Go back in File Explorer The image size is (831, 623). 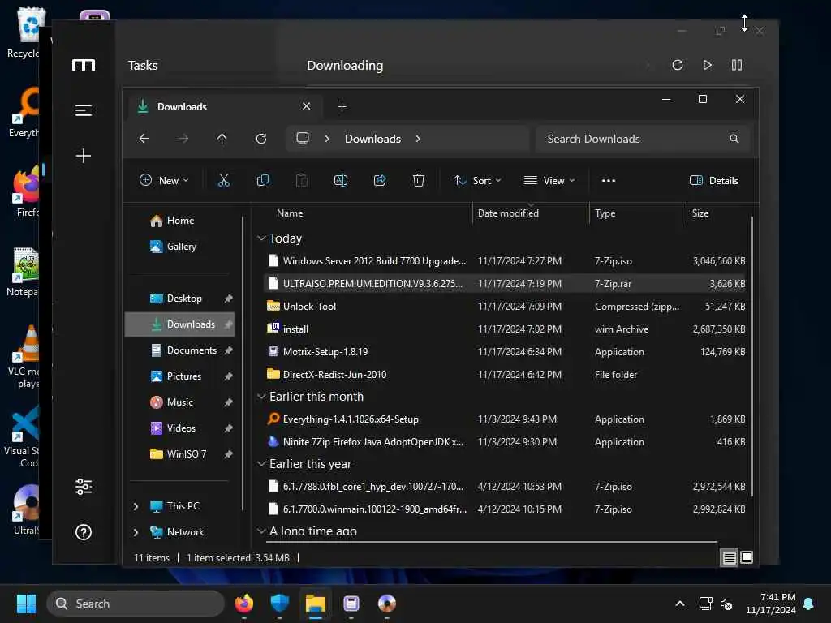[144, 139]
